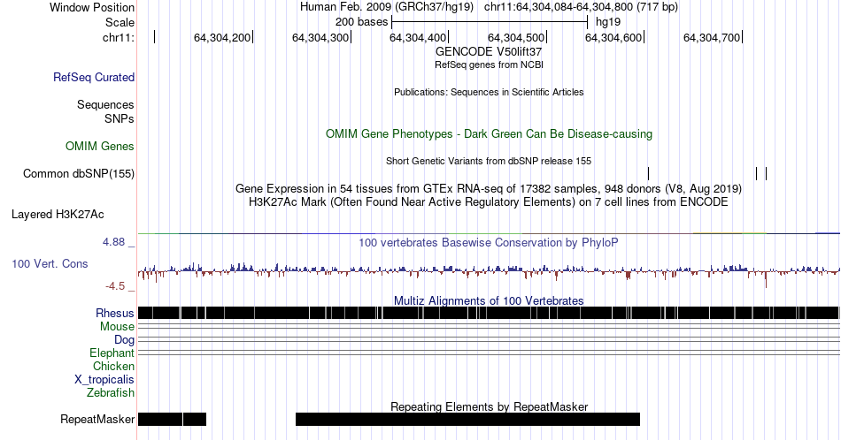Click the chr11: ruler label
The image size is (841, 440).
coord(119,37)
